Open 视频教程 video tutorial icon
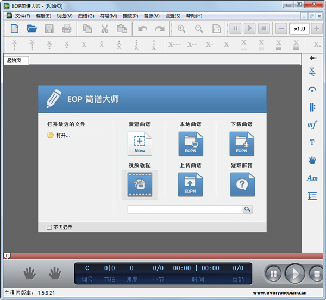The width and height of the screenshot is (326, 300). pos(140,184)
